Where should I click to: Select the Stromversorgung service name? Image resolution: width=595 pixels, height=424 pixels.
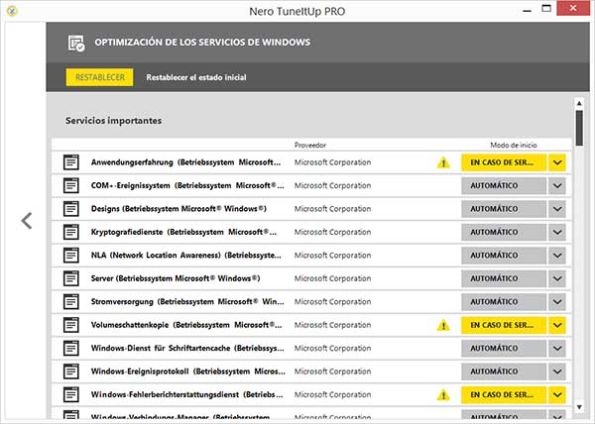click(187, 301)
